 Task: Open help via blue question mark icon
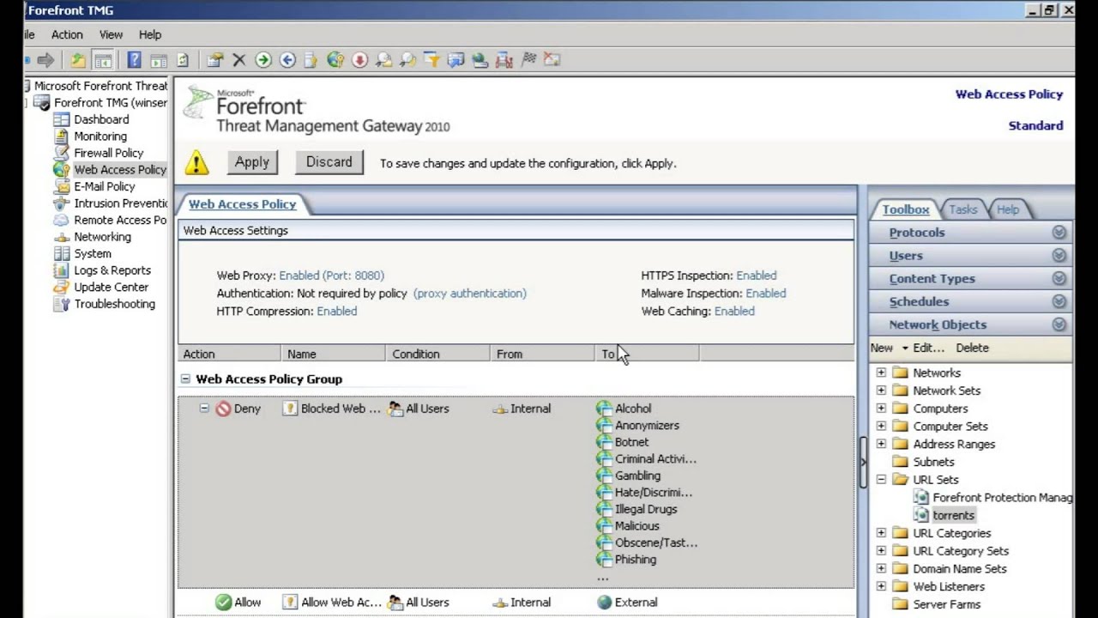135,60
